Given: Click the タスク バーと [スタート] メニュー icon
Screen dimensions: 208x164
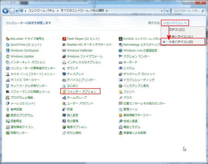Looking at the screenshot, I should [8, 74].
